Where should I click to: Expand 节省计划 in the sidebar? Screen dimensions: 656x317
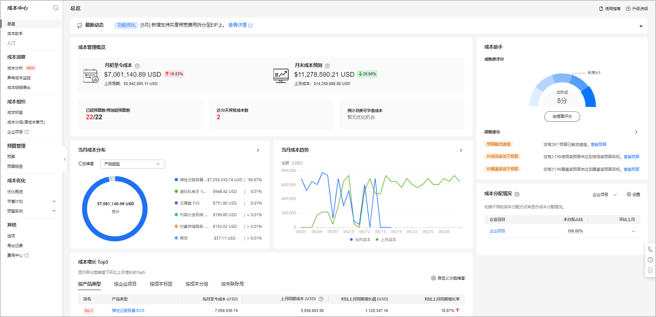coord(54,201)
